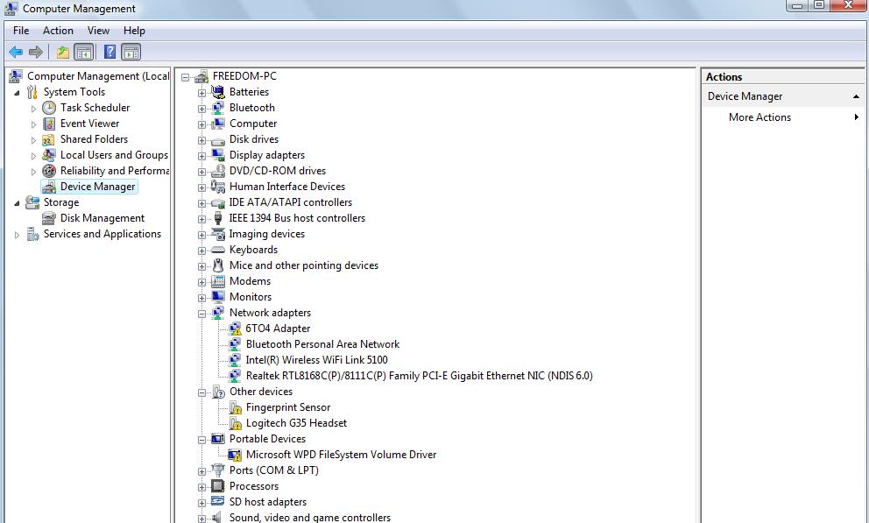Select Bluetooth Personal Area Network device
Image resolution: width=869 pixels, height=523 pixels.
[322, 344]
